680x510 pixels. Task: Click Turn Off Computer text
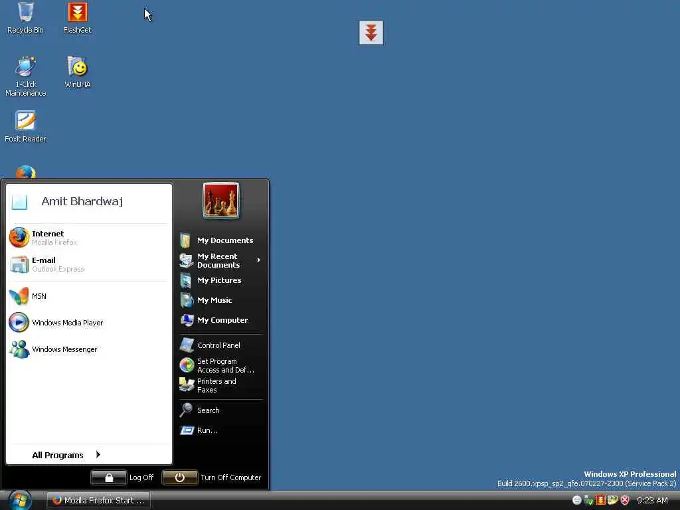(x=230, y=477)
